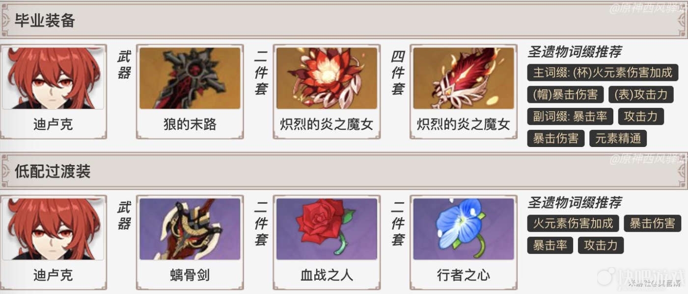Select the (帽)暴击伤害 tag
Image resolution: width=688 pixels, height=294 pixels.
pyautogui.click(x=565, y=95)
